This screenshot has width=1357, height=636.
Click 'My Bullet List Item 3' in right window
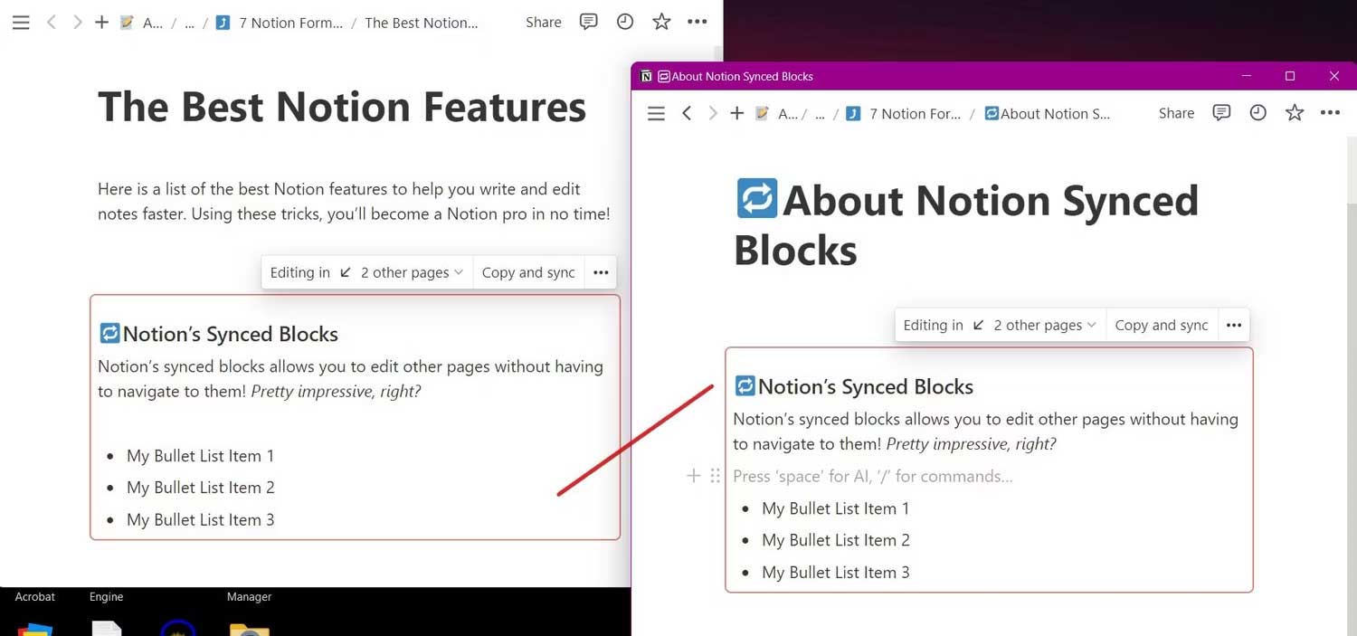pos(835,572)
